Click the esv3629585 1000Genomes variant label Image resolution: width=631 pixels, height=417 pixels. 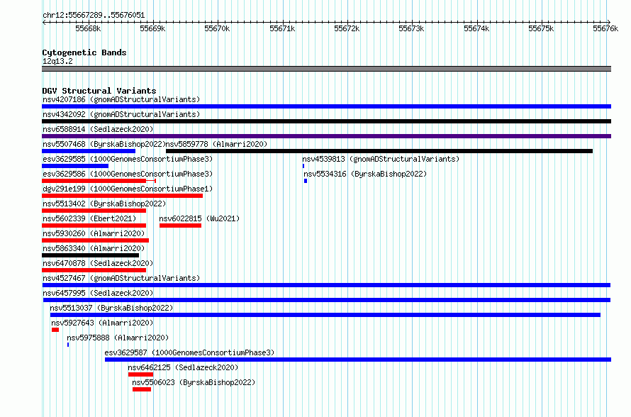click(128, 159)
